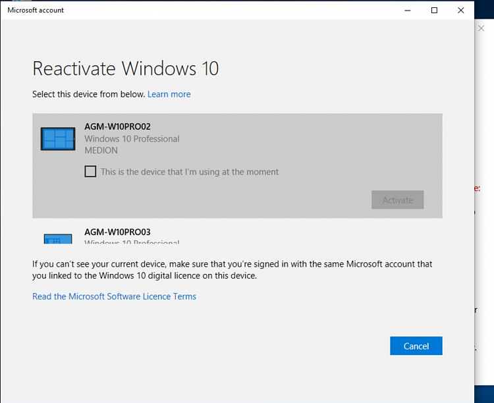
Task: Close the background window behind dialog
Action: pos(481,28)
